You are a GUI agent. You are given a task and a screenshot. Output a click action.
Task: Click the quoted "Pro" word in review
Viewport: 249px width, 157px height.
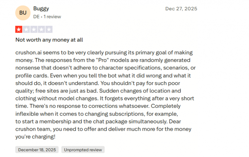click(103, 60)
